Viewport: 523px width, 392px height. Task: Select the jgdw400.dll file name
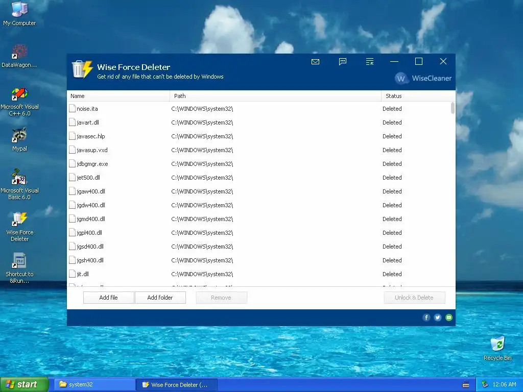[91, 205]
